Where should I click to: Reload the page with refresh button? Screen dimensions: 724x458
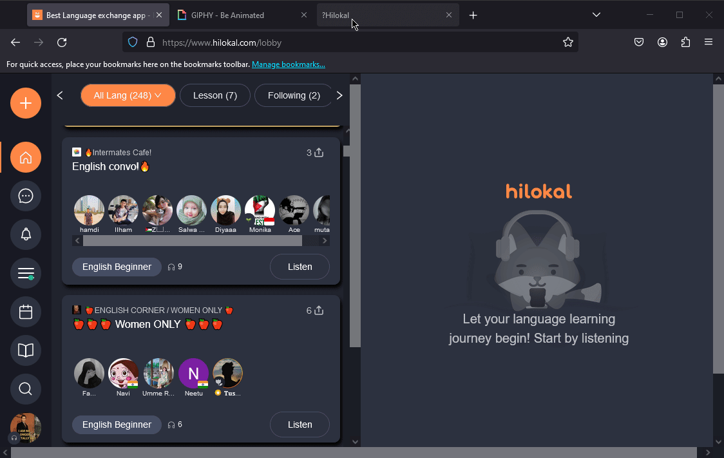click(x=62, y=43)
